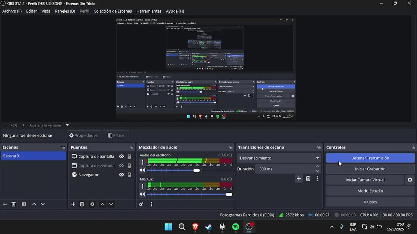
Task: Toggle lock on Captura de ventana
Action: coord(129,165)
